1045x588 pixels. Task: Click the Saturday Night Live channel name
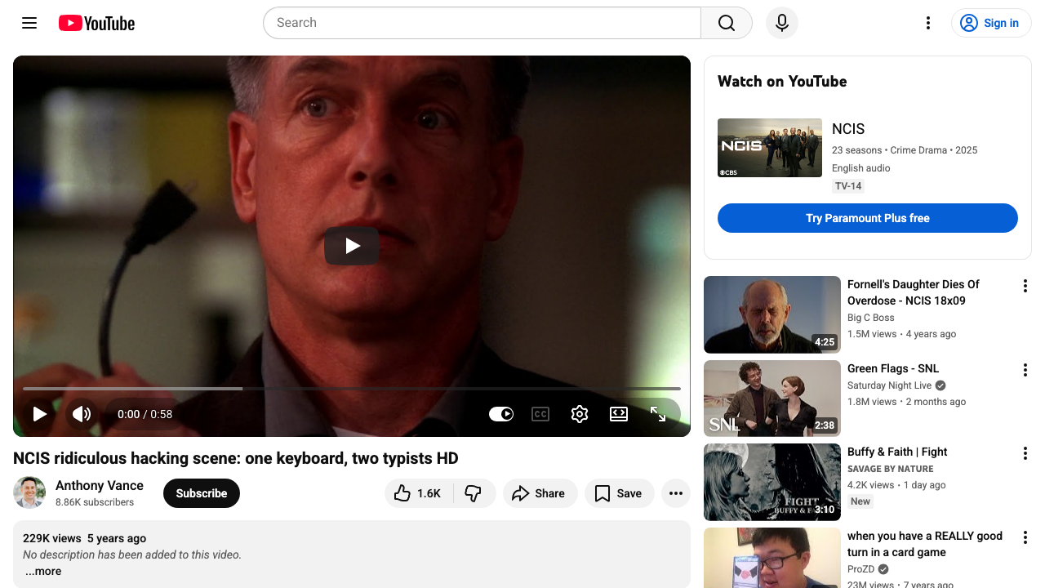[x=889, y=385]
